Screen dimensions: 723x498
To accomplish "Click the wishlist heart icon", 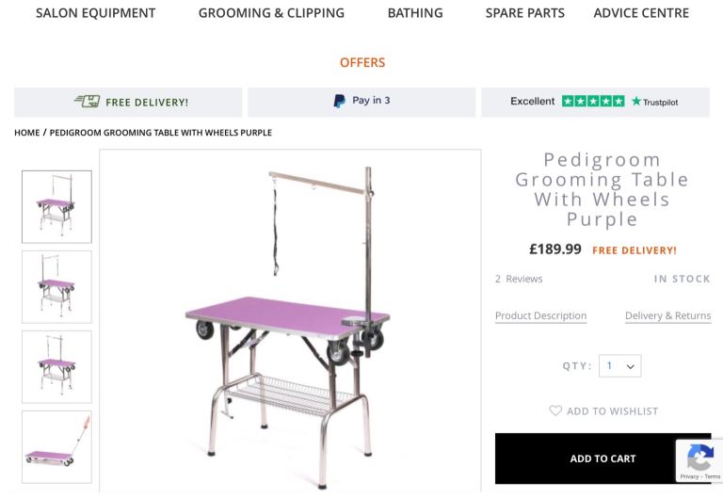I will click(555, 410).
